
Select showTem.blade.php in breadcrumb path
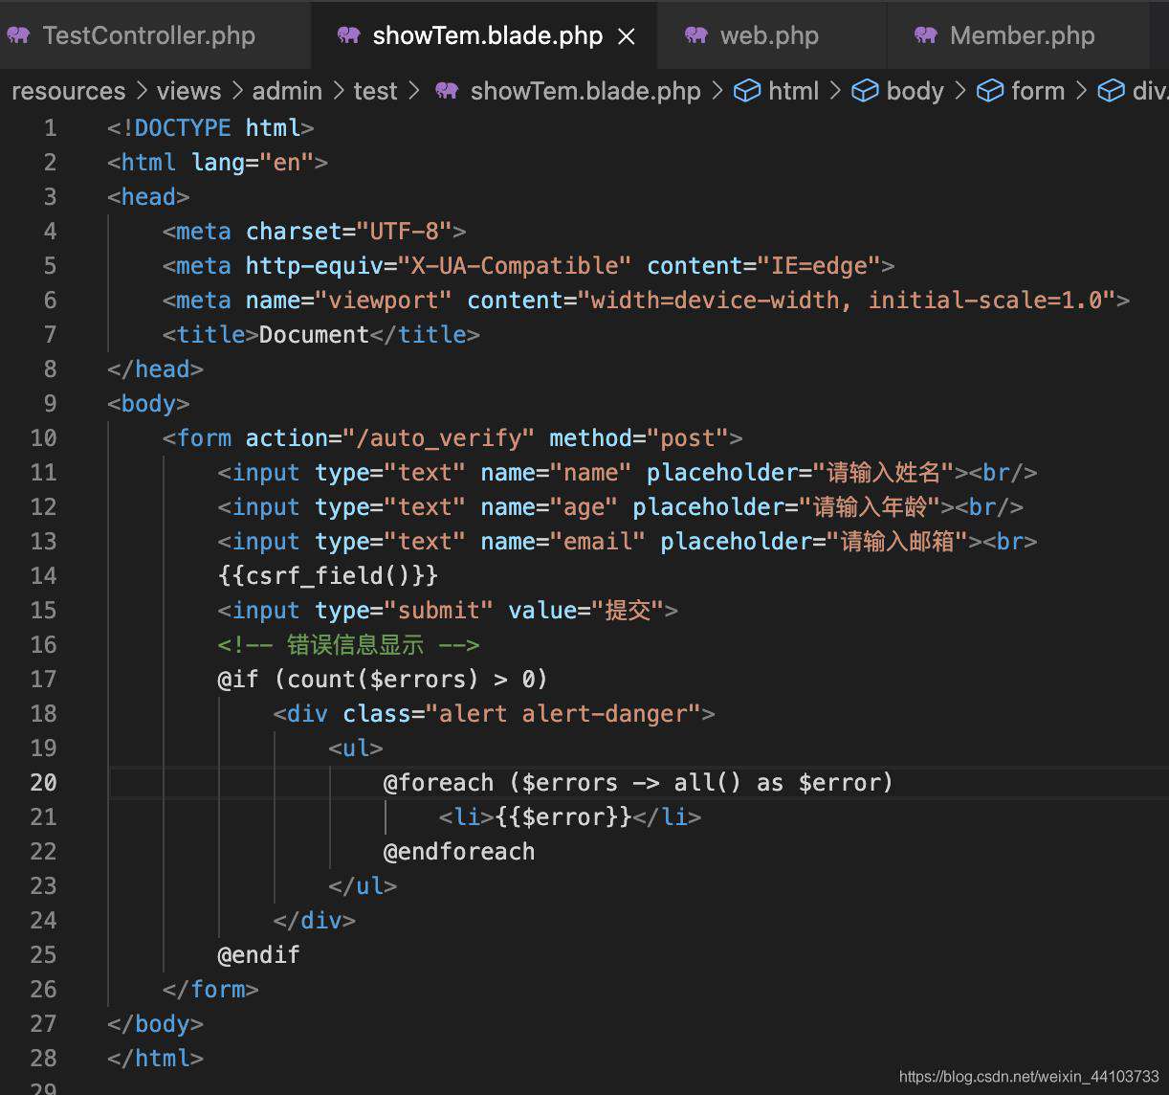(x=585, y=91)
